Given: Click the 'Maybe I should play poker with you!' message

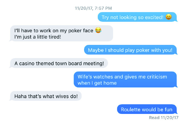Looking at the screenshot, I should click(x=131, y=50).
